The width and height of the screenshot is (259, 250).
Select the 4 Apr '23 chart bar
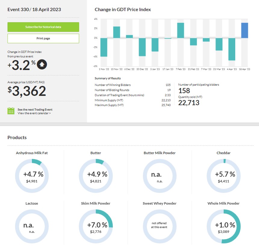point(232,49)
